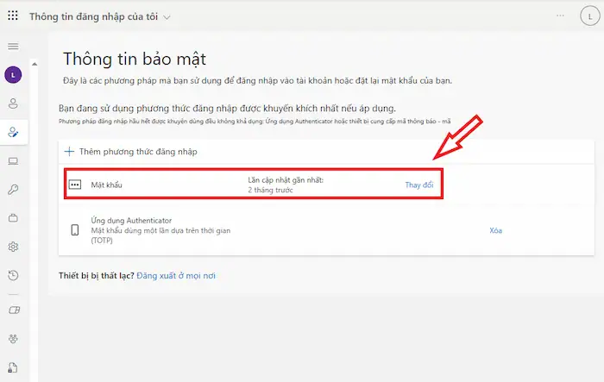Screen dimensions: 604x382
Task: Select the Devices laptop icon in sidebar
Action: pos(13,161)
